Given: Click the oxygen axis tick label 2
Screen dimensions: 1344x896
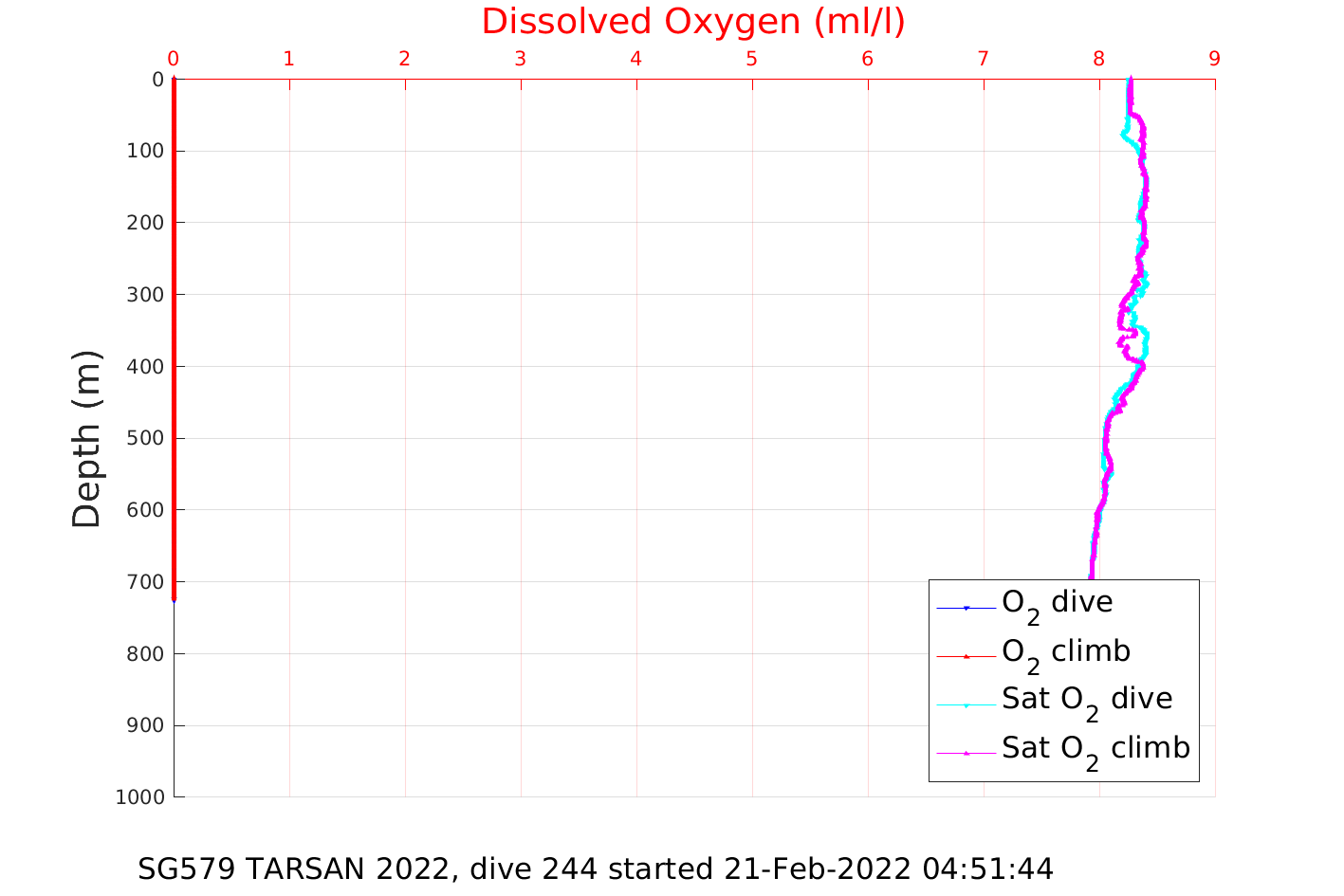Looking at the screenshot, I should (x=405, y=59).
